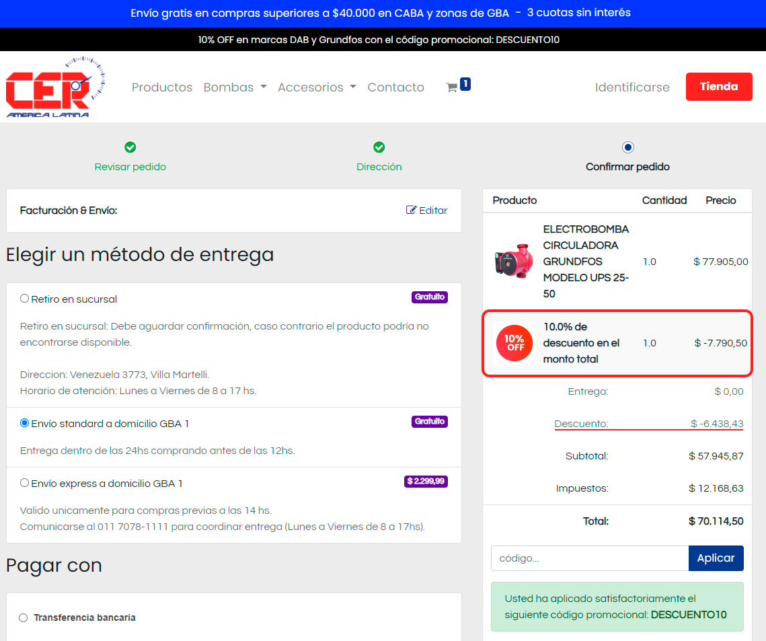Go to Productos page
This screenshot has height=641, width=766.
(162, 87)
